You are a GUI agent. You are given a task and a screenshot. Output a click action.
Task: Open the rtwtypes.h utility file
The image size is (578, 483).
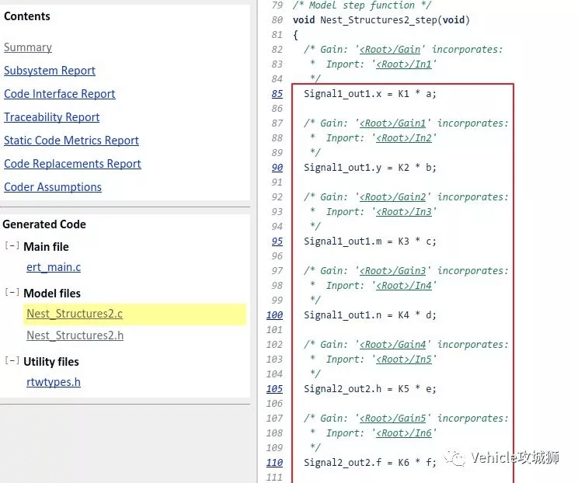pyautogui.click(x=54, y=382)
